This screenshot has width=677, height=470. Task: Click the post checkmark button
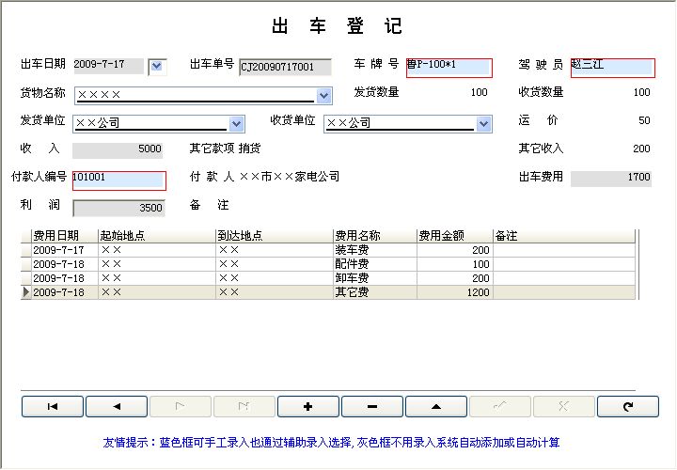(x=500, y=406)
